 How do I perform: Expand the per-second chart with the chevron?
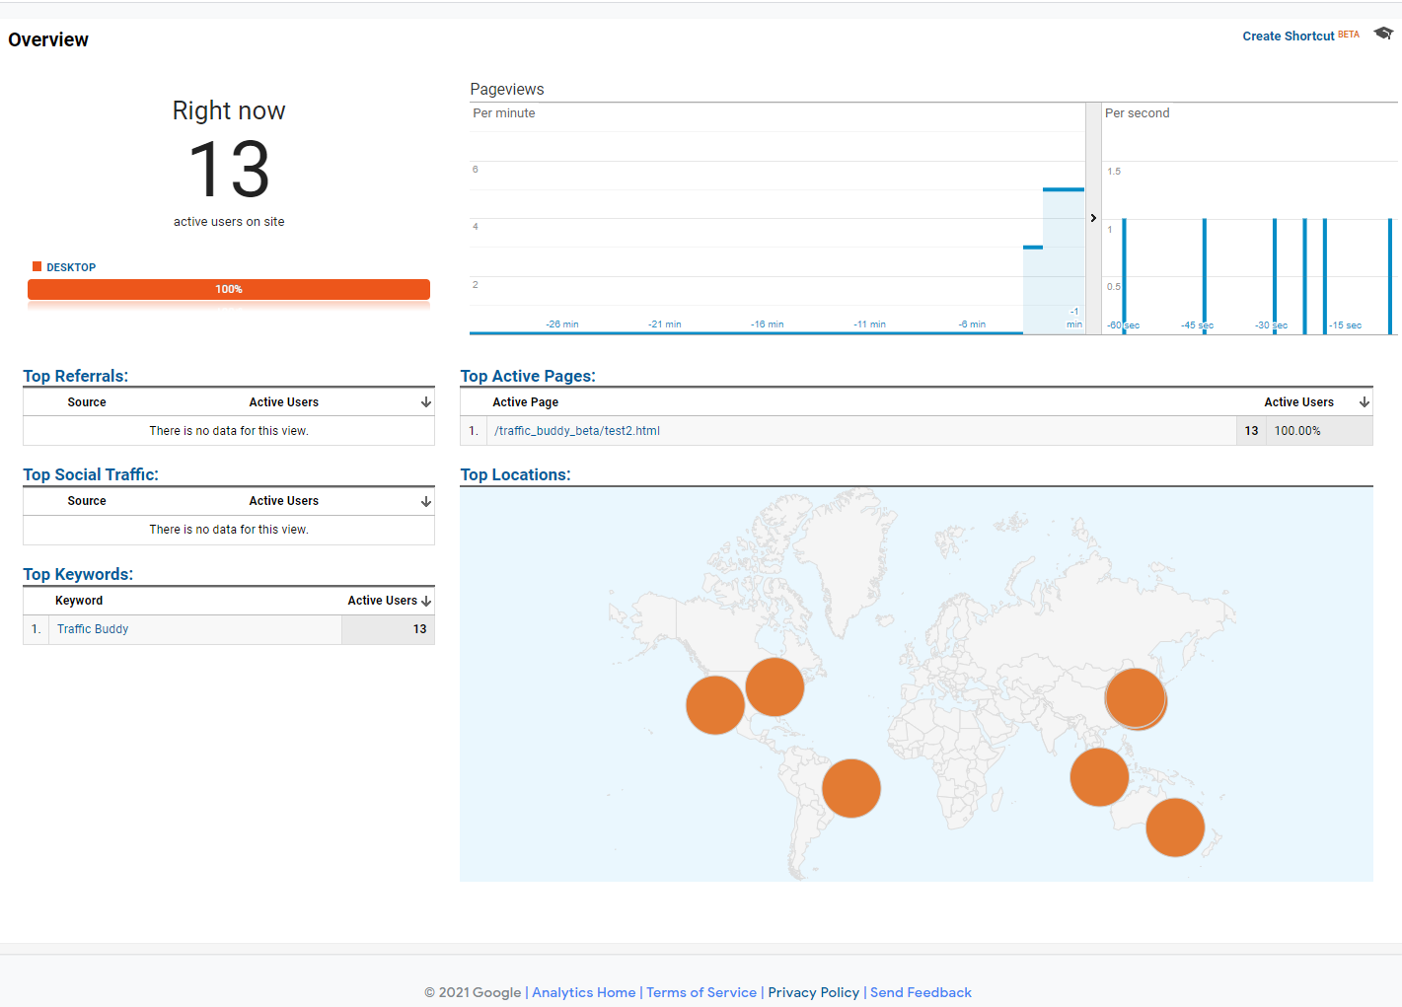(x=1093, y=218)
